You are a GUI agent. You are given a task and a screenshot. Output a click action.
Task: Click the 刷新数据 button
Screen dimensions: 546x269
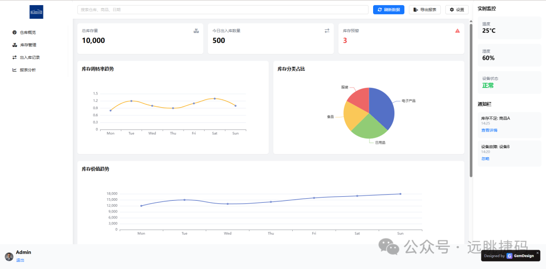pyautogui.click(x=389, y=10)
